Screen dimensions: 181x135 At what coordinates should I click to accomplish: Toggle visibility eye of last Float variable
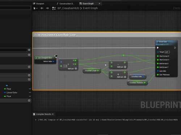point(30,96)
